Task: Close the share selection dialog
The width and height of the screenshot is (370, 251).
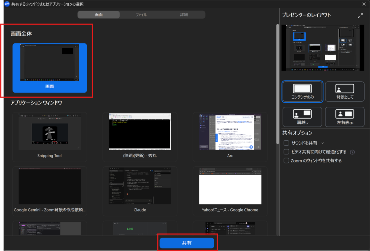Action: coord(364,4)
